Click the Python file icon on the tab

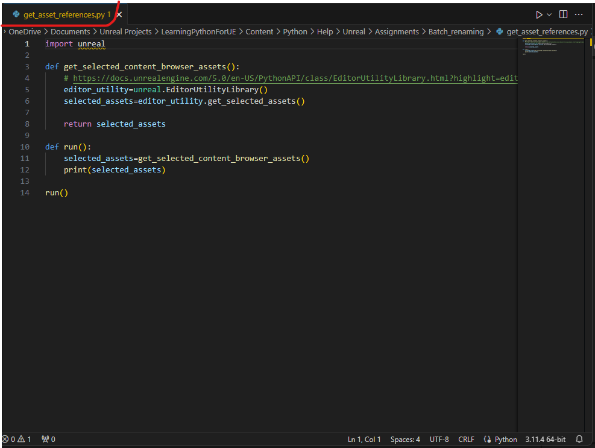(16, 14)
